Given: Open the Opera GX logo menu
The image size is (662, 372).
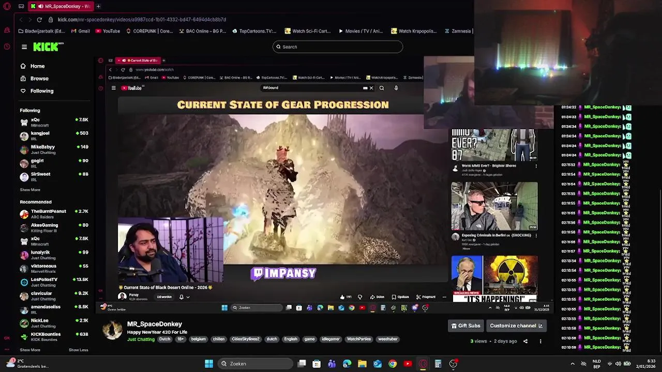Looking at the screenshot, I should [x=7, y=6].
